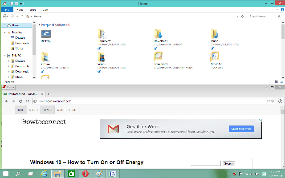Close the Howtoconnect tab in Opera
The width and height of the screenshot is (285, 178).
(x=42, y=94)
